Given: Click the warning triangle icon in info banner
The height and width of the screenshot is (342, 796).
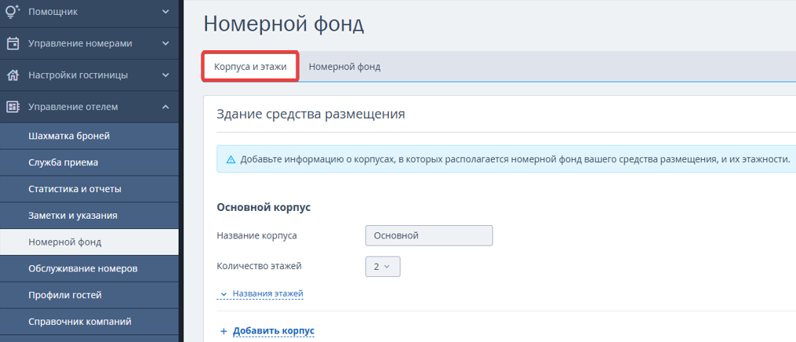Looking at the screenshot, I should tap(231, 160).
